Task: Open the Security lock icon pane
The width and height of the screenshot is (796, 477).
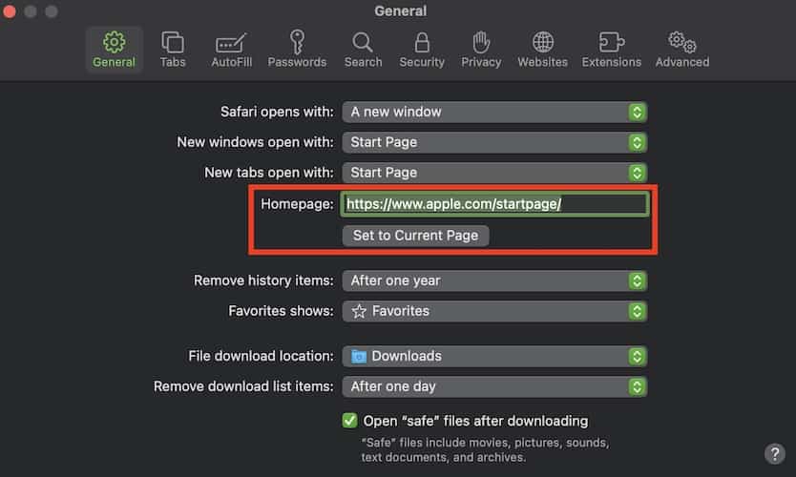Action: tap(422, 50)
